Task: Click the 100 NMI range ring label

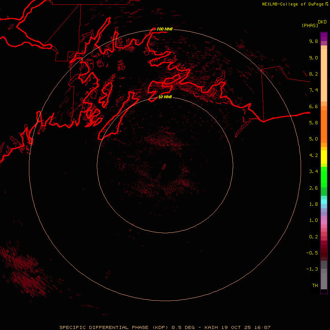Action: click(165, 29)
